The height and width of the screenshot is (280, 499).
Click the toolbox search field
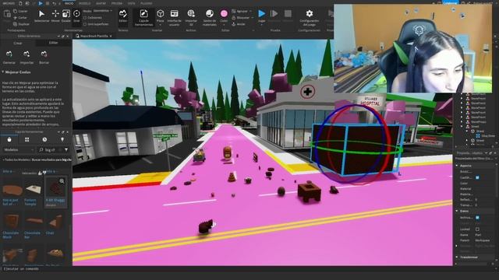50,149
